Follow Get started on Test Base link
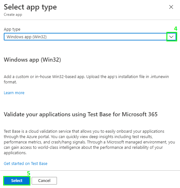Image resolution: width=180 pixels, height=188 pixels. tap(26, 163)
